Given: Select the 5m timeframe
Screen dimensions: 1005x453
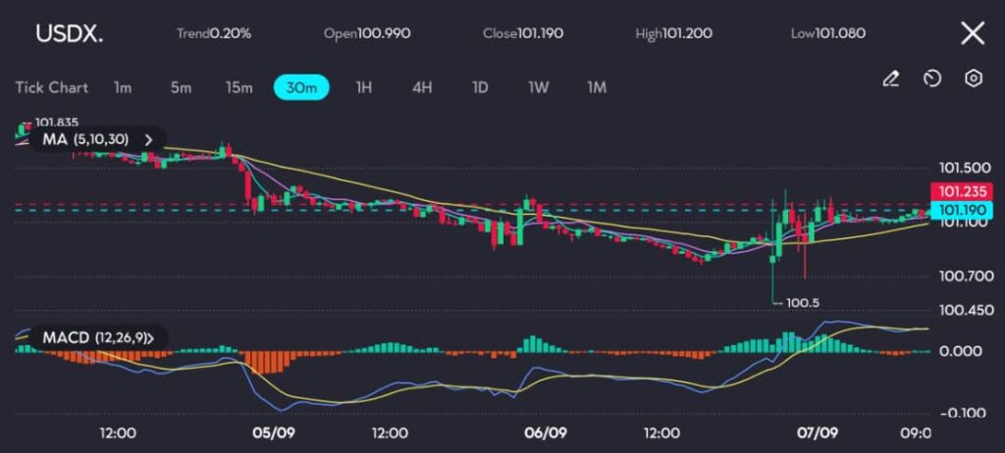Looking at the screenshot, I should (181, 87).
